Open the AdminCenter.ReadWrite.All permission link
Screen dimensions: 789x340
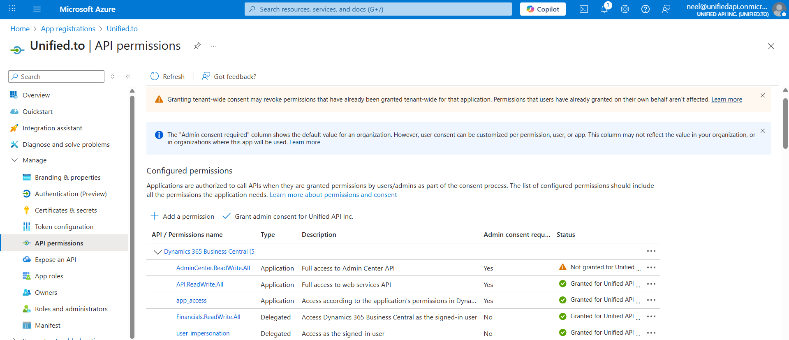click(x=213, y=268)
